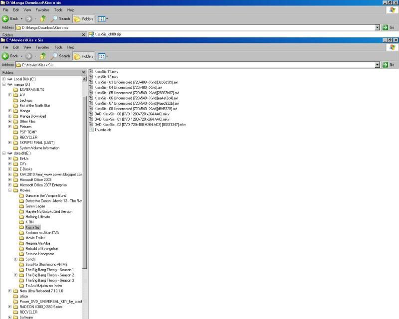Click Back button in the E:\Movies window
The height and width of the screenshot is (319, 399).
click(10, 56)
